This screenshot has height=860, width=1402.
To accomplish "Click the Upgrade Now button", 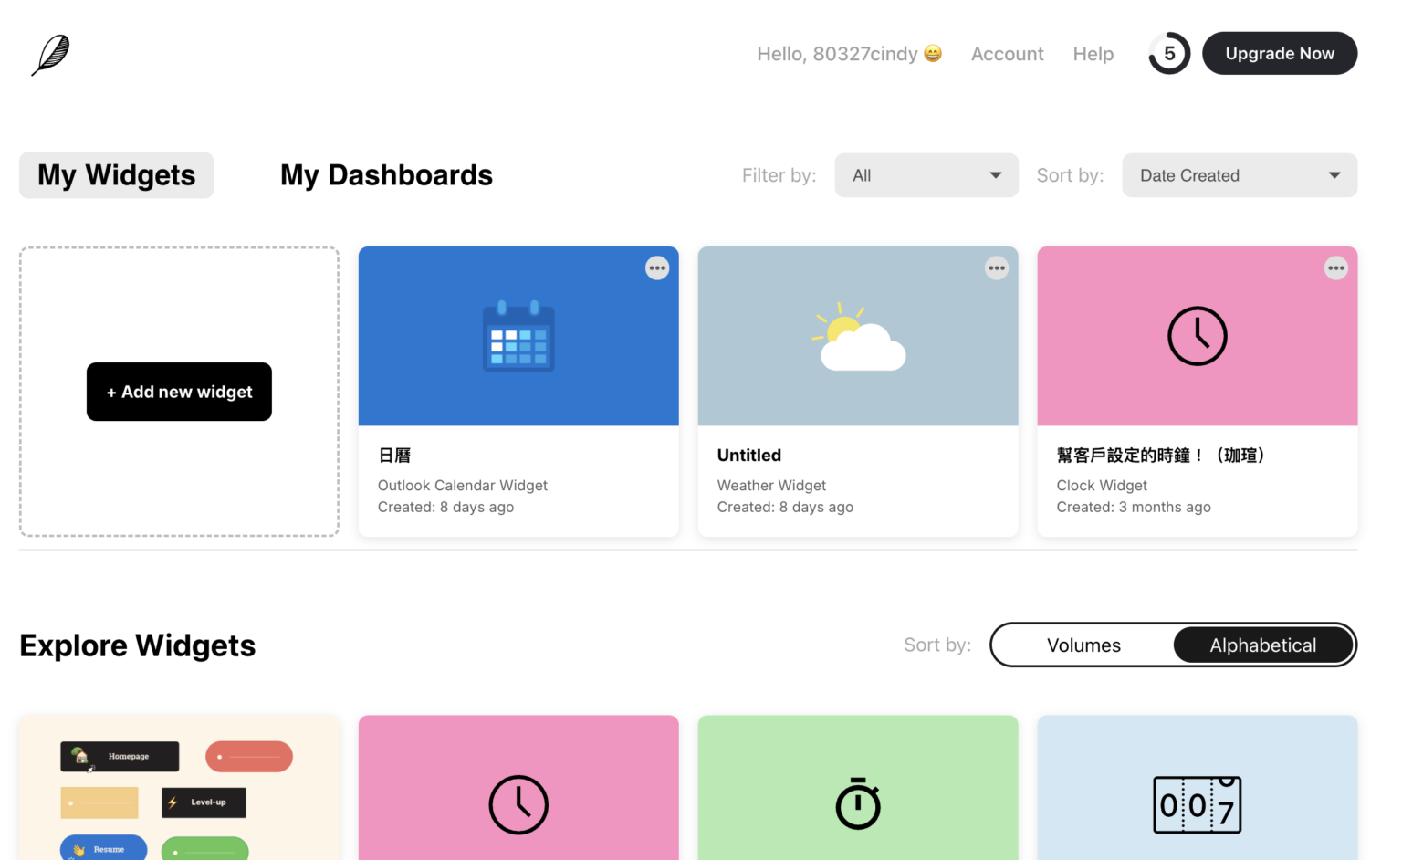I will click(1280, 53).
